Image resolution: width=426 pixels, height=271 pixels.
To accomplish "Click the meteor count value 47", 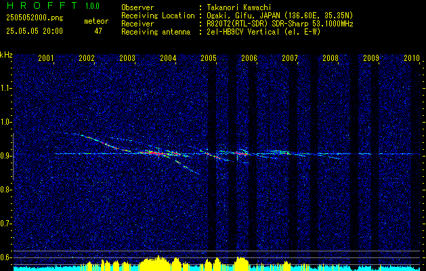I will pos(98,31).
